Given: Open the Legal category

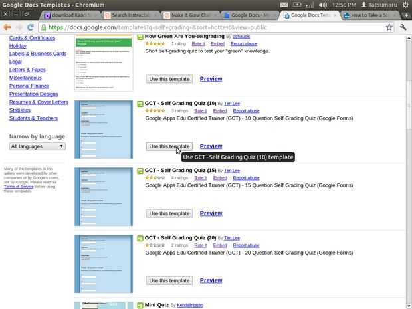Looking at the screenshot, I should pyautogui.click(x=15, y=62).
